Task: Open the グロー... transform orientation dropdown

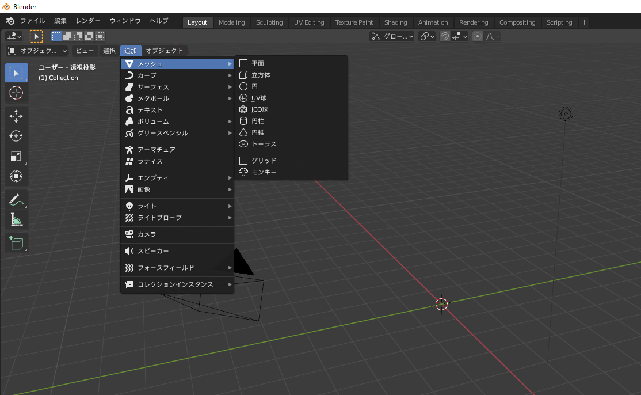Action: pyautogui.click(x=392, y=36)
